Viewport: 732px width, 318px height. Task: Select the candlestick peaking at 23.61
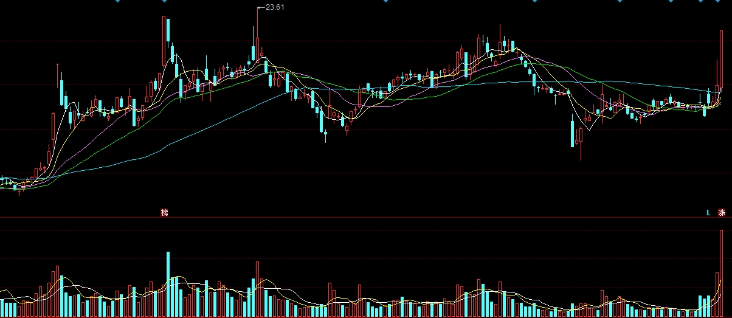point(257,34)
